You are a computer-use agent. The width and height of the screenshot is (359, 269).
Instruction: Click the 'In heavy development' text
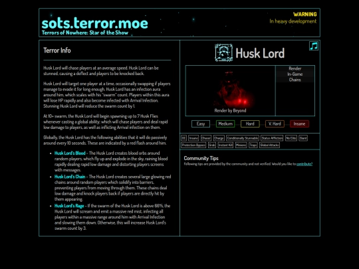pyautogui.click(x=293, y=21)
